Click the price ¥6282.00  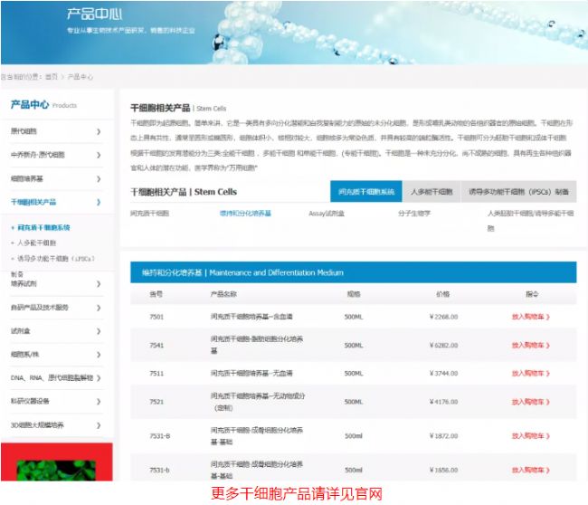[x=443, y=345]
